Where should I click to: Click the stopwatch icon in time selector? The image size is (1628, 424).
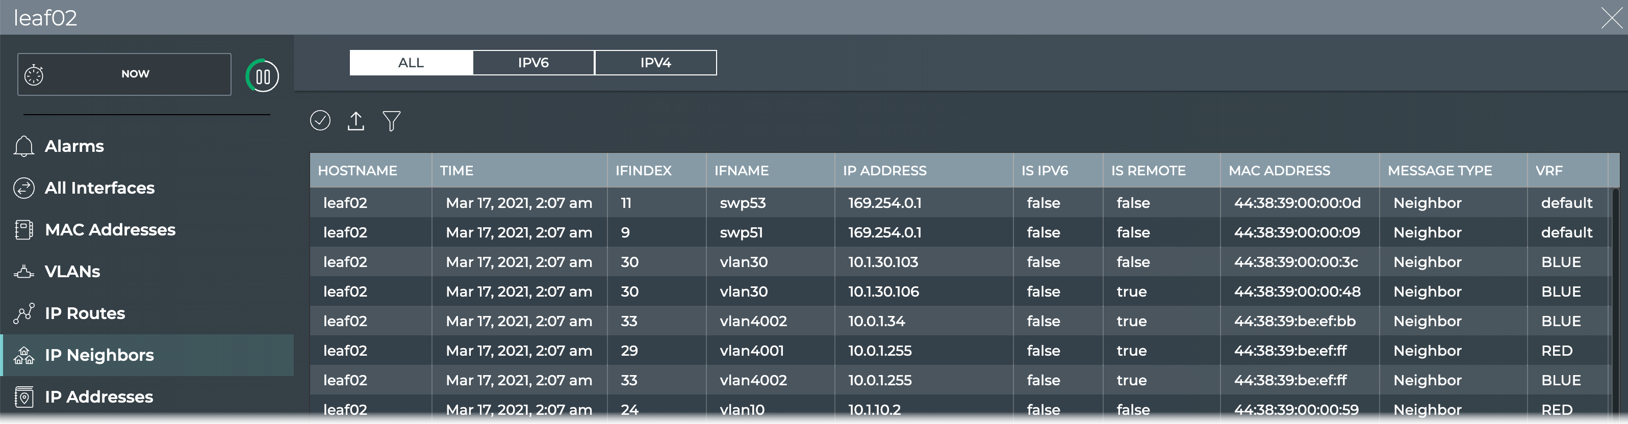[x=34, y=74]
